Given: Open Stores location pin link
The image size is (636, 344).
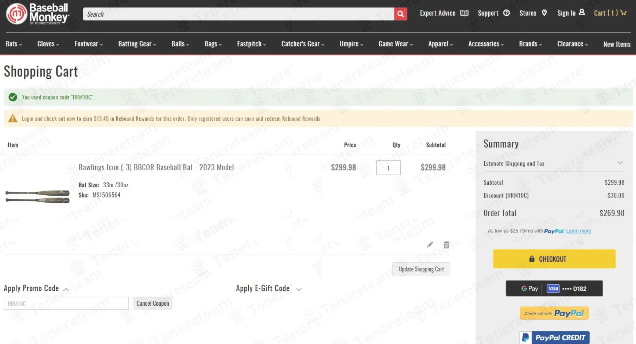Looking at the screenshot, I should click(x=544, y=13).
